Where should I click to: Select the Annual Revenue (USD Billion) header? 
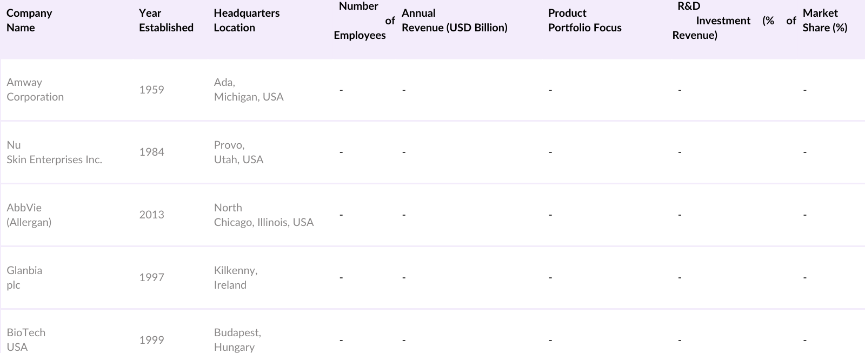coord(454,21)
